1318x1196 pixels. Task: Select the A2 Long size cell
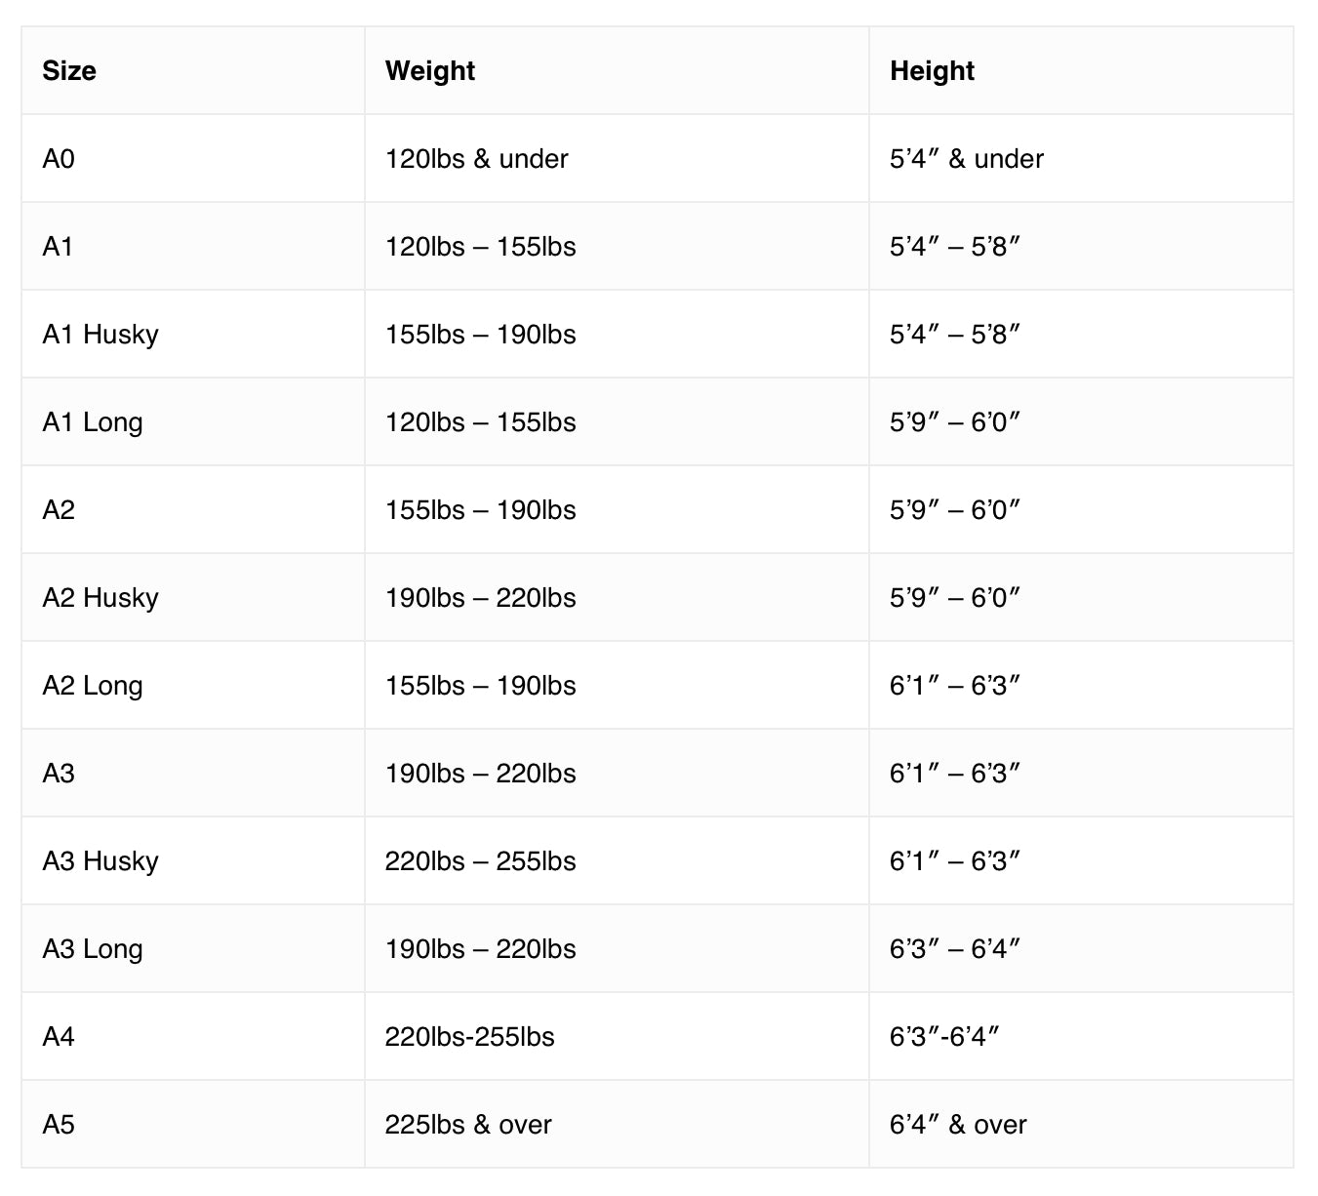coord(93,686)
